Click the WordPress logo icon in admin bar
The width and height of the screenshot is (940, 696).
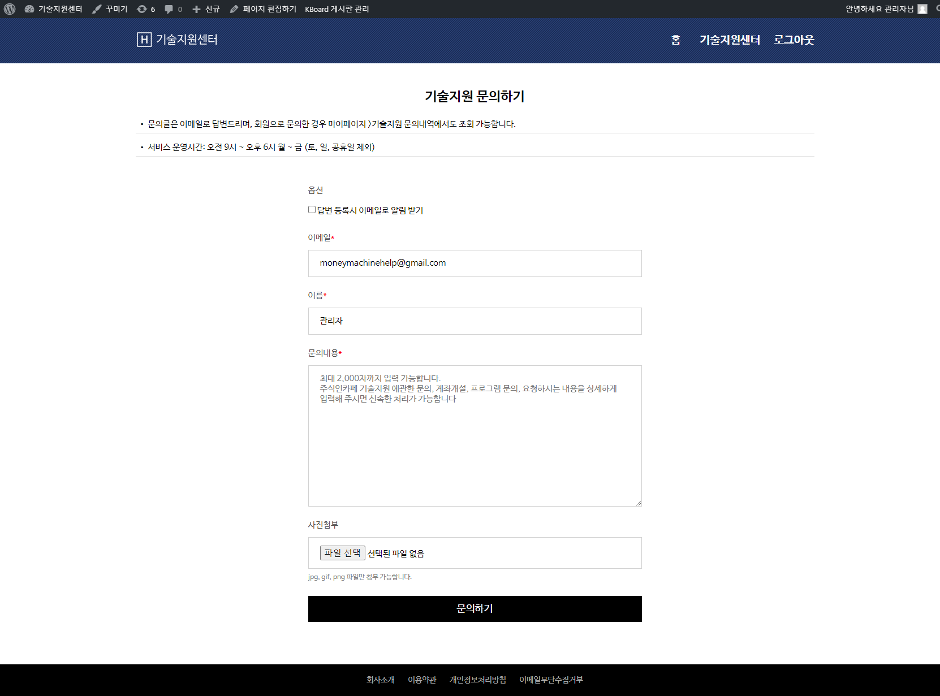pyautogui.click(x=10, y=9)
